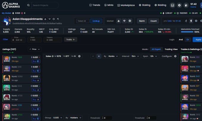
Task: Click thumbnail of trade Rank 227
Action: [185, 88]
